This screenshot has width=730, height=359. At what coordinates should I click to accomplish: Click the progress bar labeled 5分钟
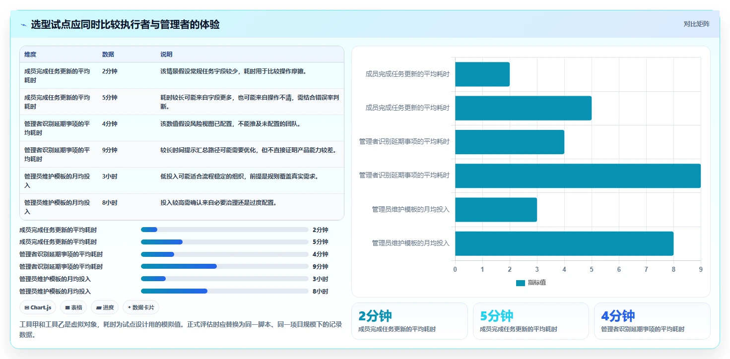225,242
